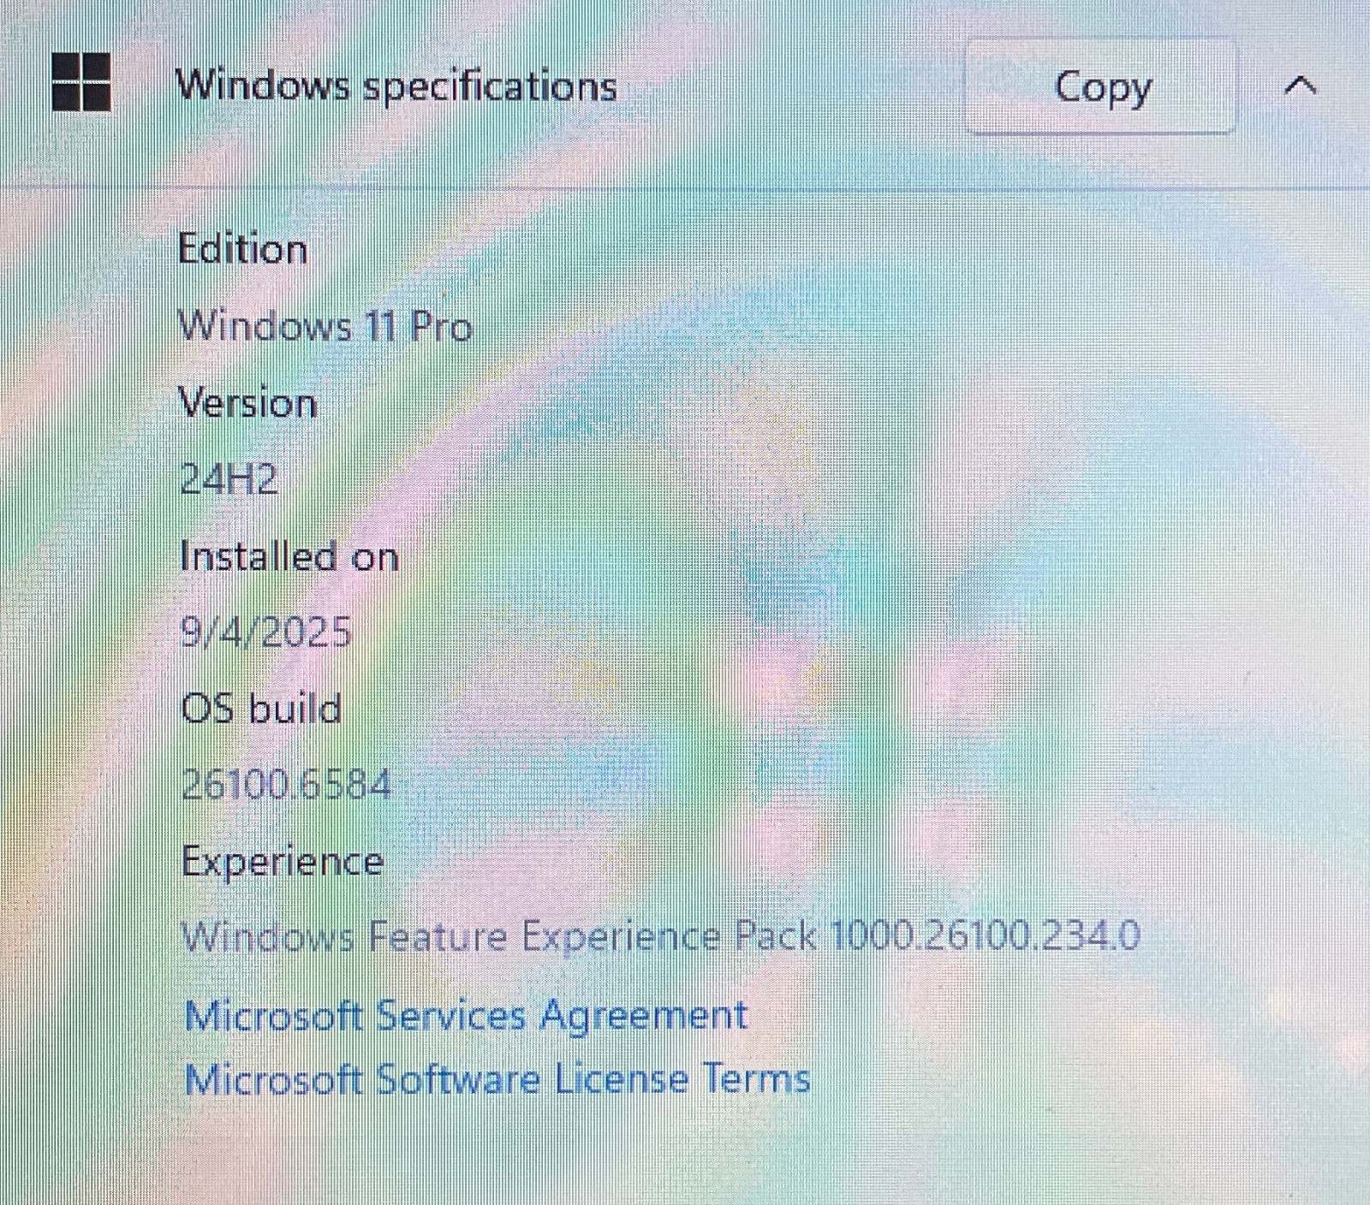
Task: Select the 'Windows 11 Pro' value
Action: click(x=325, y=326)
